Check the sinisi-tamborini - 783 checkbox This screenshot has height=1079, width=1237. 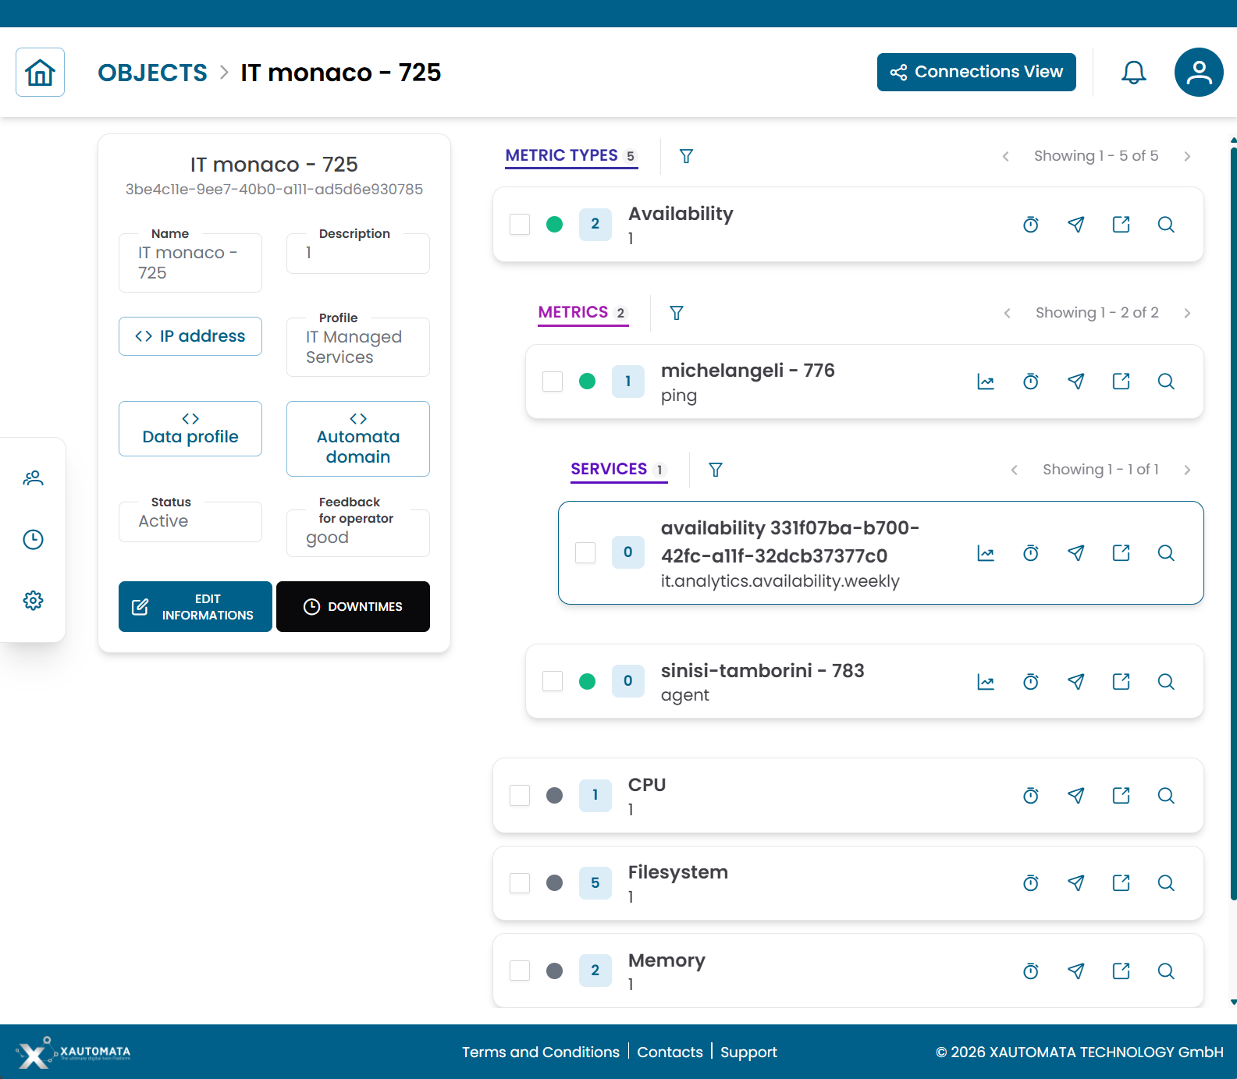click(553, 681)
